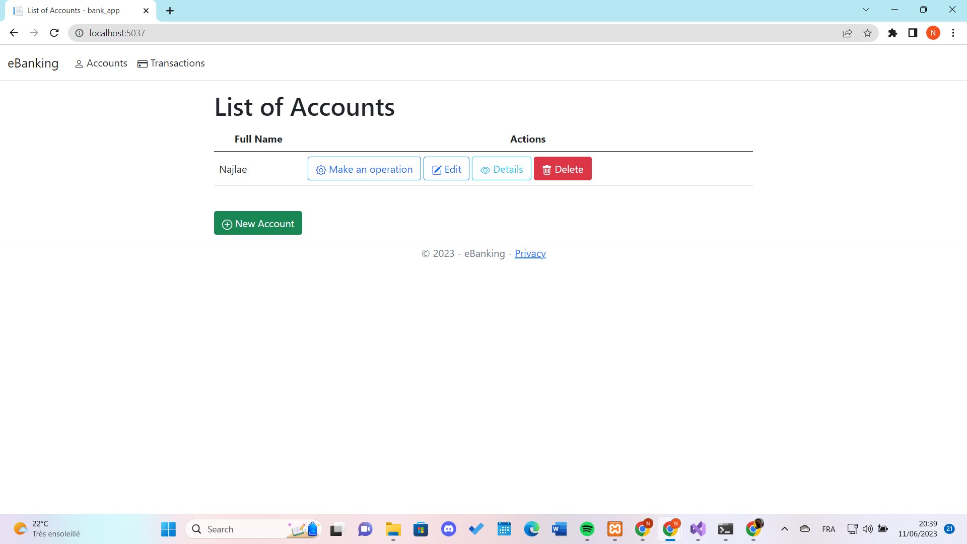
Task: Delete the Najlae account
Action: click(562, 169)
